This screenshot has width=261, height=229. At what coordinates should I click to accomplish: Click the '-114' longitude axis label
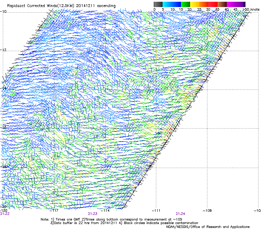105,211
